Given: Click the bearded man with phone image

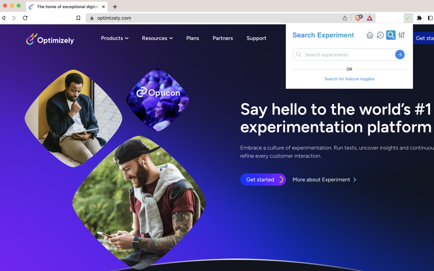Looking at the screenshot, I should click(x=139, y=203).
